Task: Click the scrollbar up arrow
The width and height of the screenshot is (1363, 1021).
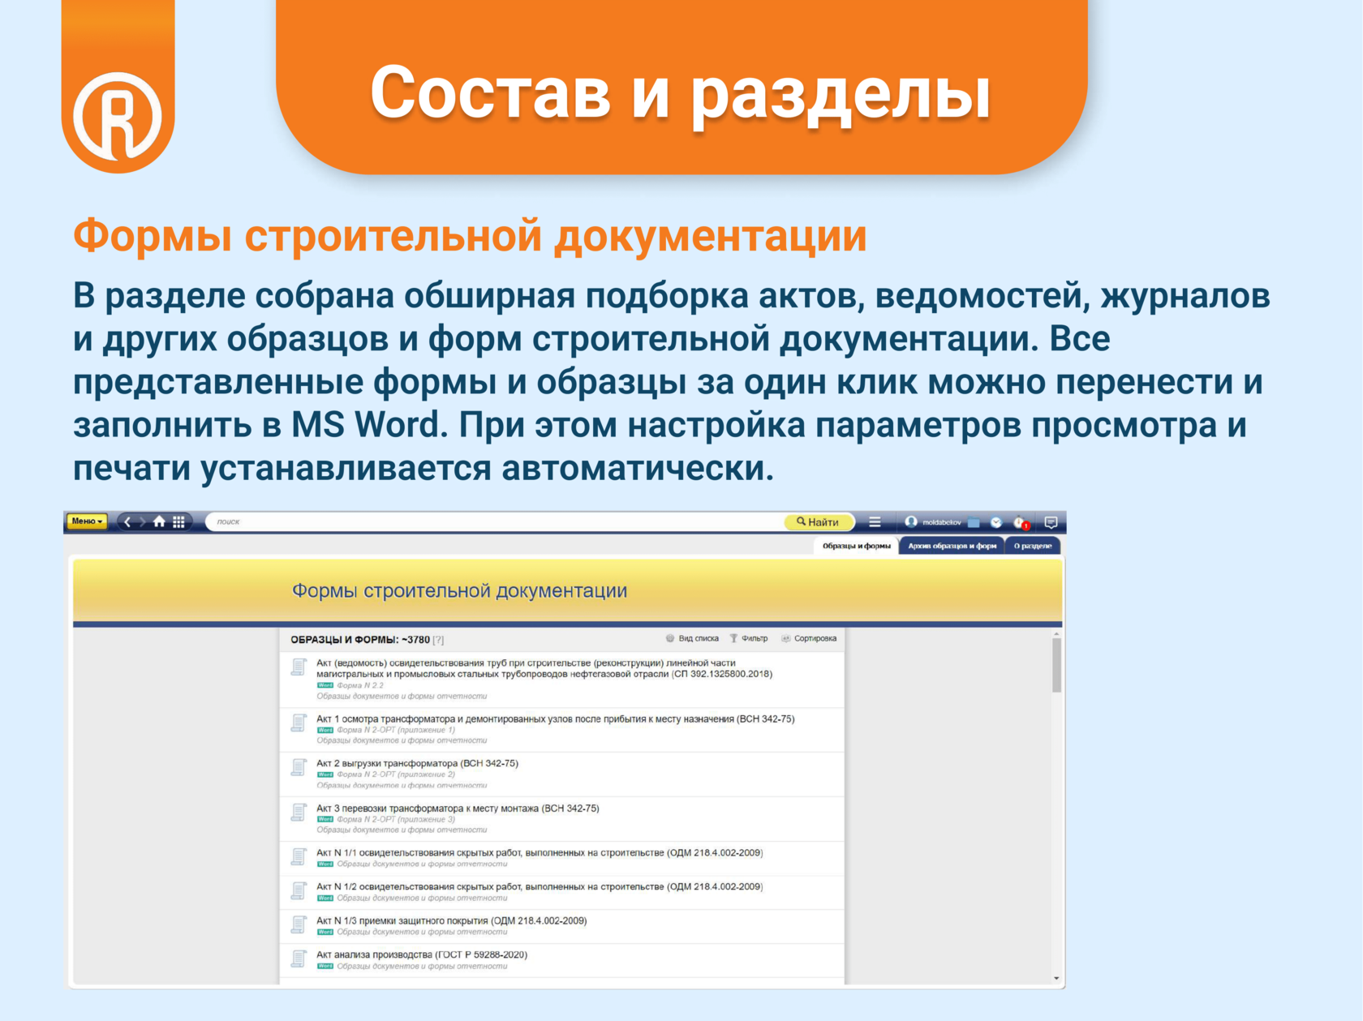Action: click(1056, 634)
